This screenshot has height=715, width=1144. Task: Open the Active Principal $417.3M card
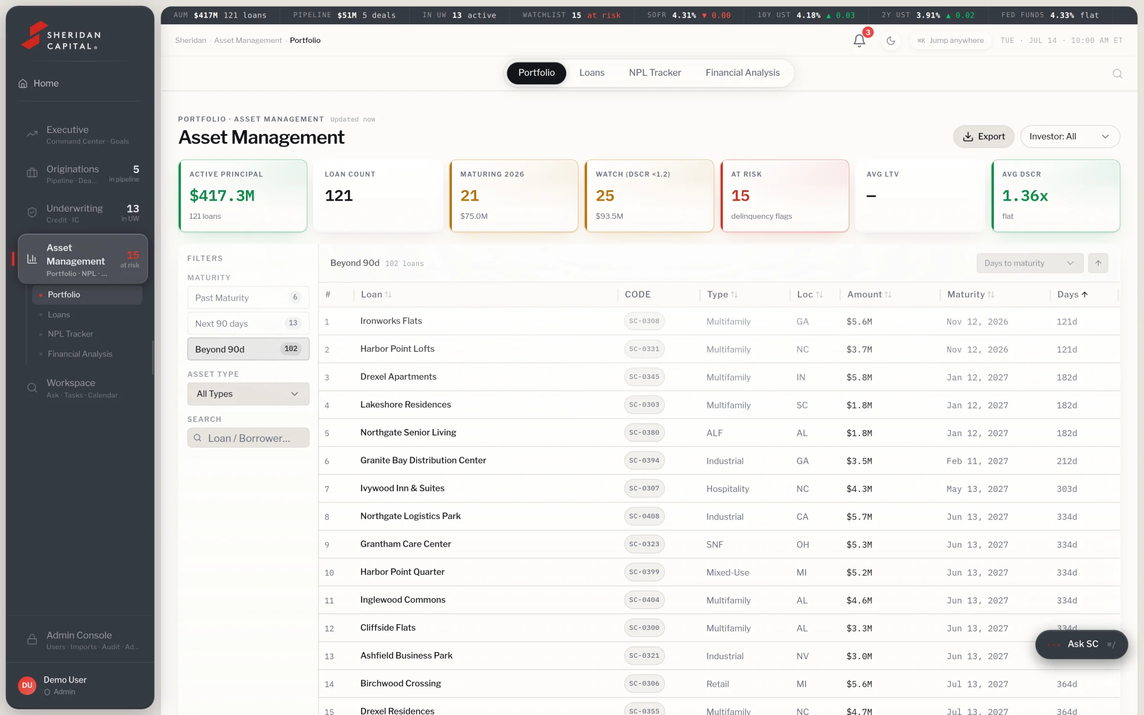pos(243,196)
